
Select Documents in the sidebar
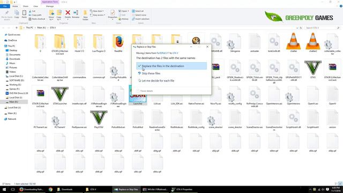pyautogui.click(x=14, y=55)
